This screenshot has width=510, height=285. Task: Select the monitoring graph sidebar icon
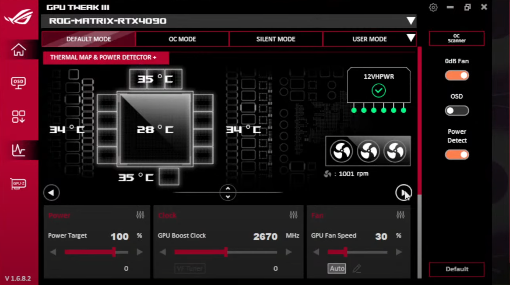[18, 150]
